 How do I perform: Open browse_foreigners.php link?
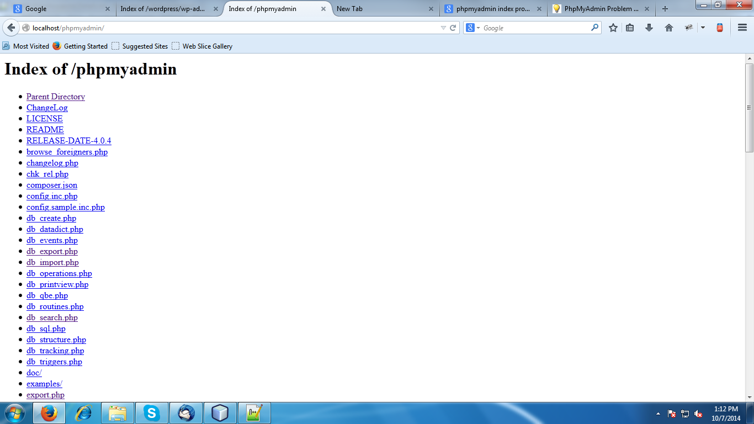pyautogui.click(x=67, y=152)
